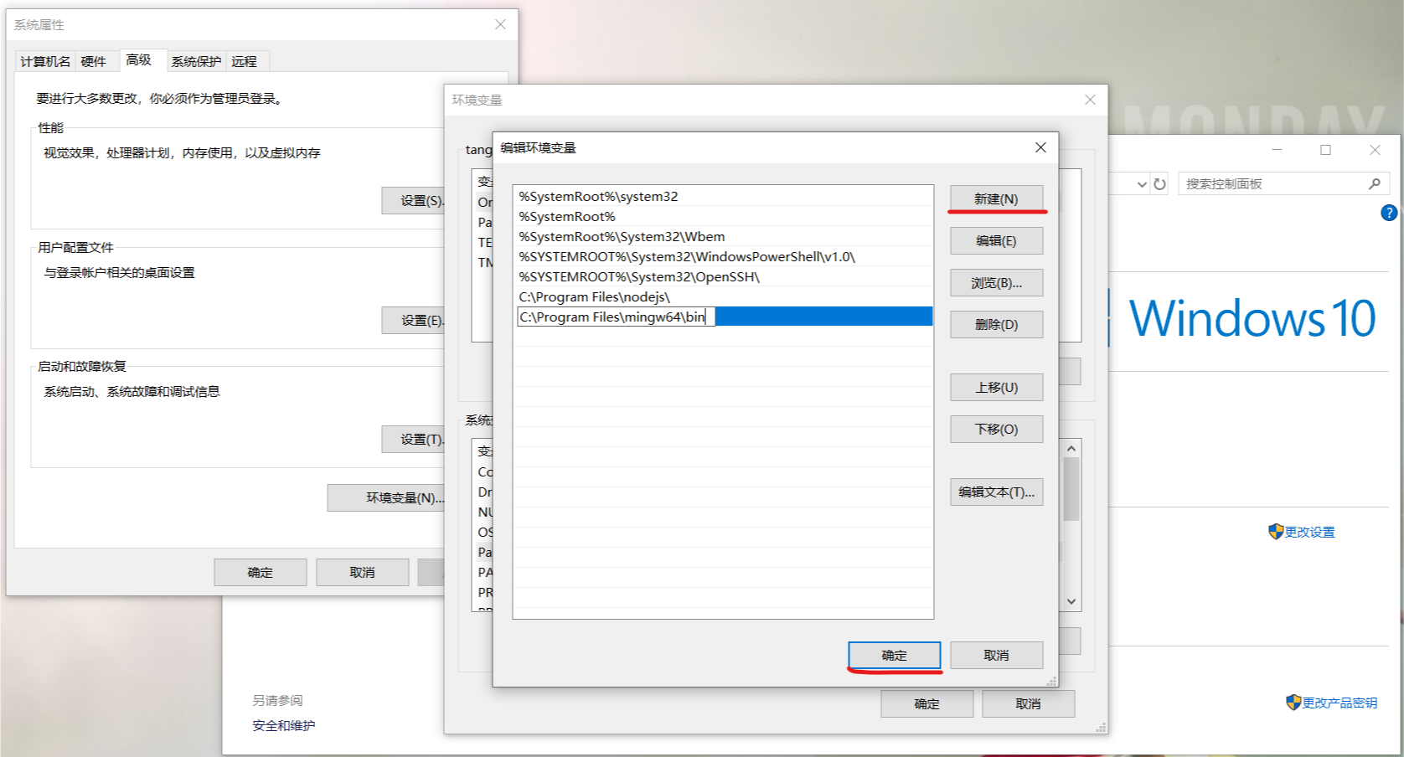
Task: Click 删除(D) button
Action: tap(996, 324)
